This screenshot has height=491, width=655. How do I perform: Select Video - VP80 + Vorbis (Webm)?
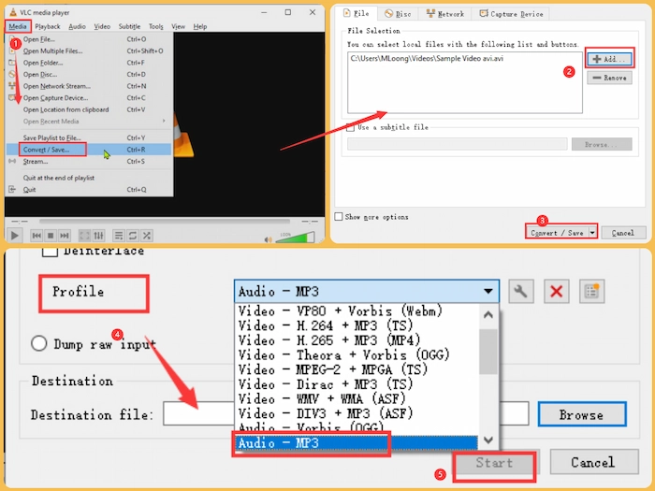pos(357,311)
